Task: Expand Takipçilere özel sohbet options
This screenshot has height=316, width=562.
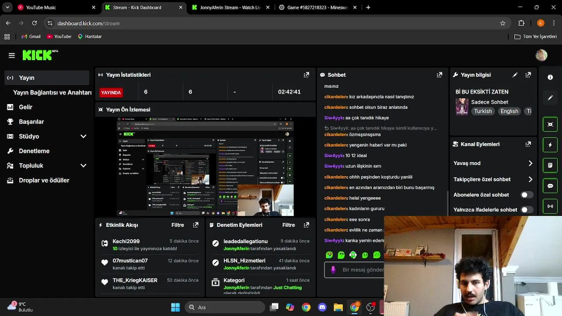Action: [530, 180]
